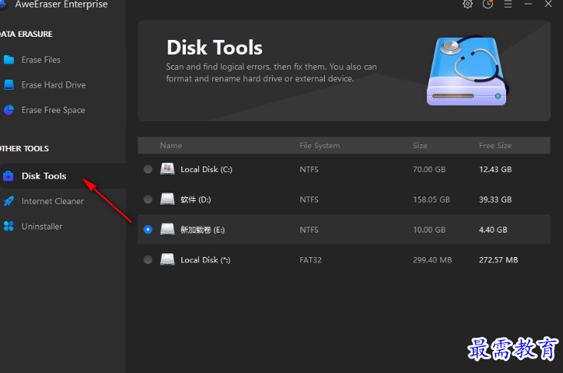Minimize the AweEraser window

pos(528,5)
